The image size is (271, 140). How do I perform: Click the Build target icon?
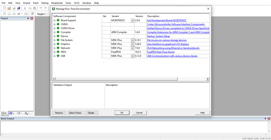click(9, 14)
